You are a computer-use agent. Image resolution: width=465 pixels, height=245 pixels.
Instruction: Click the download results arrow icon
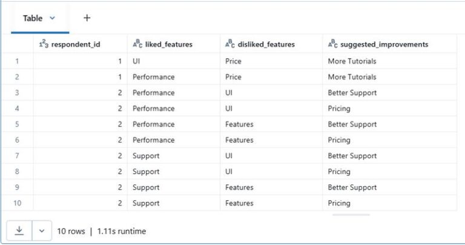click(x=19, y=231)
